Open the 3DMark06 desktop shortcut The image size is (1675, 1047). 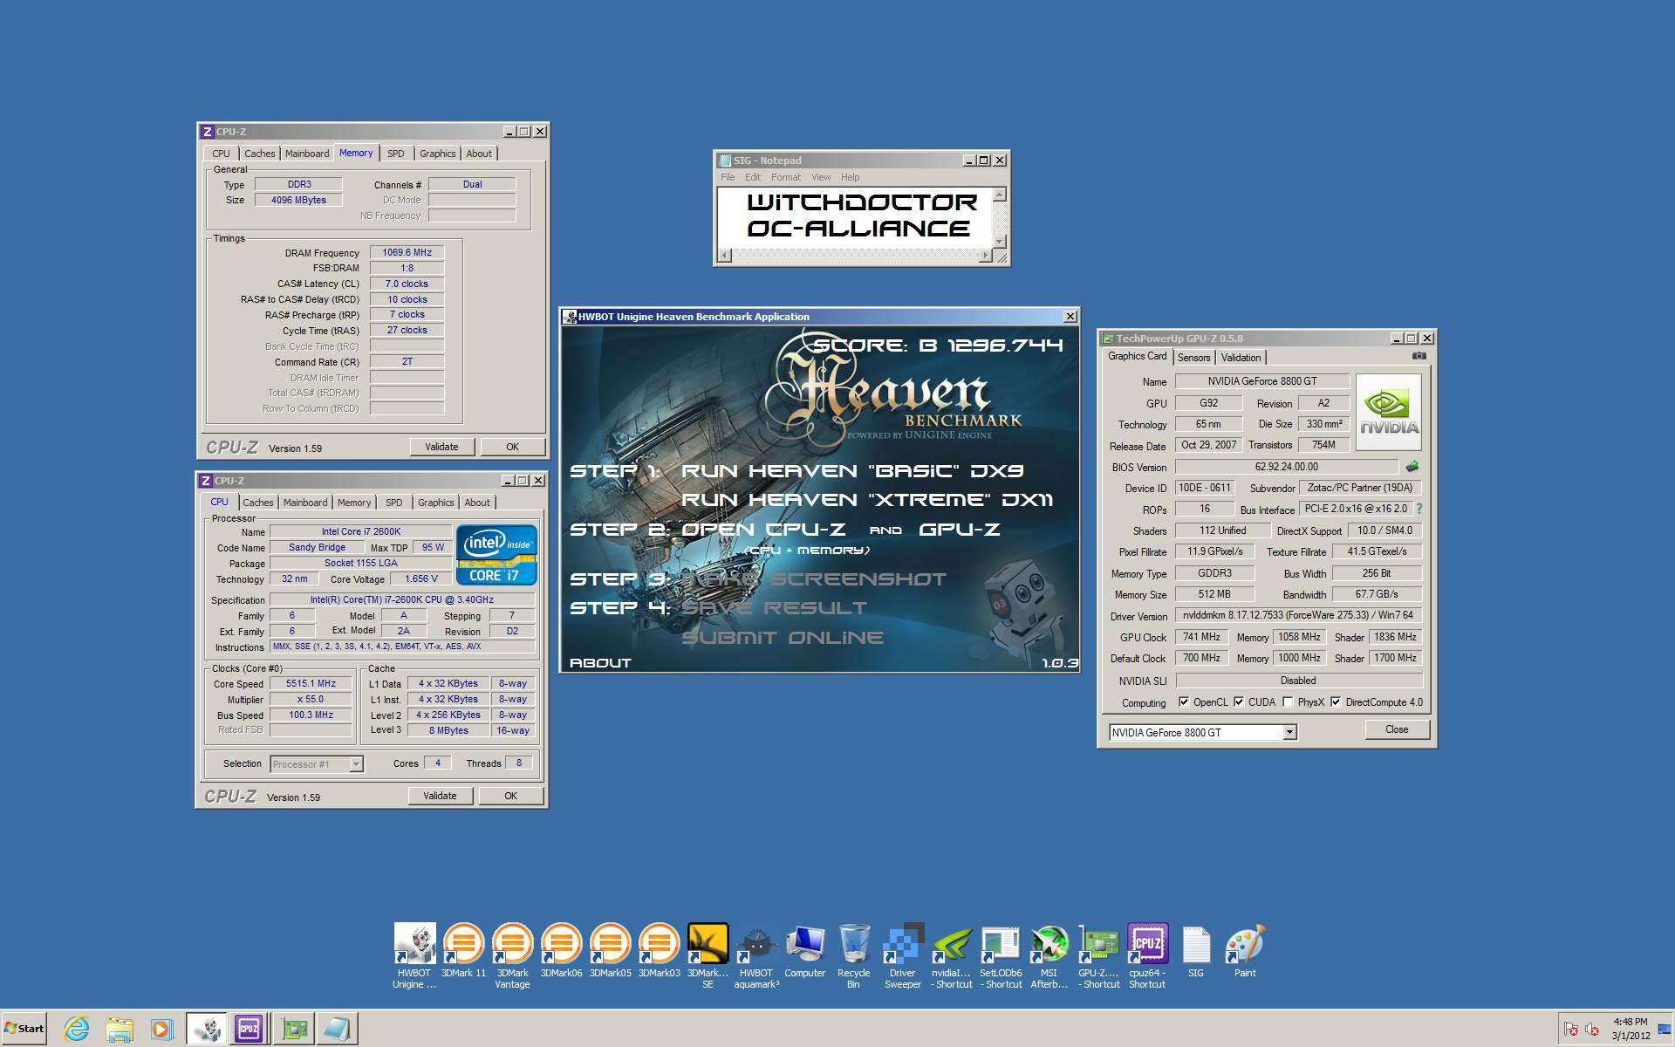coord(561,950)
